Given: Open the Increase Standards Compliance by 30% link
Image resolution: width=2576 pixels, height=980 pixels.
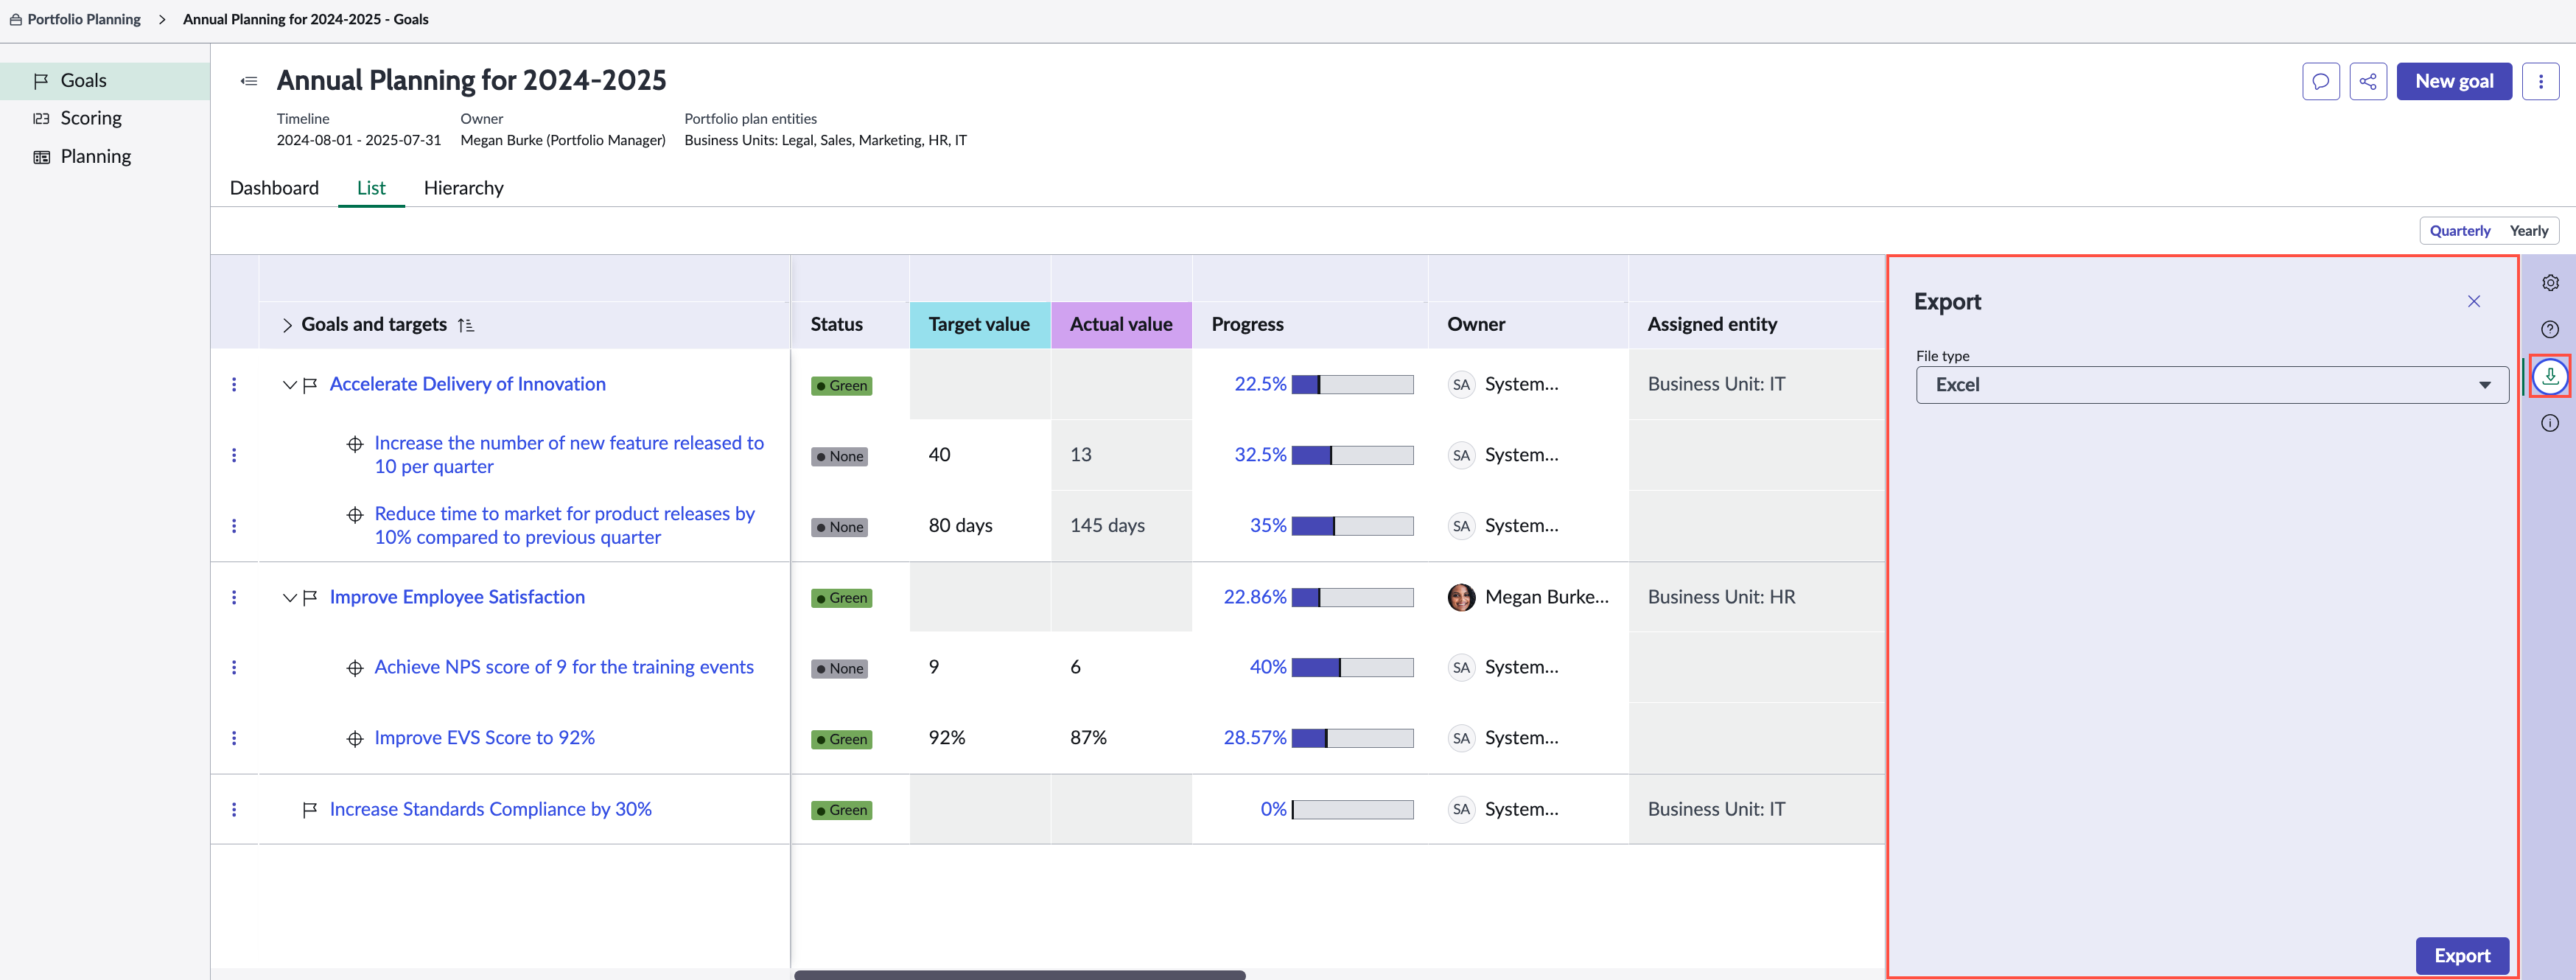Looking at the screenshot, I should pyautogui.click(x=490, y=809).
